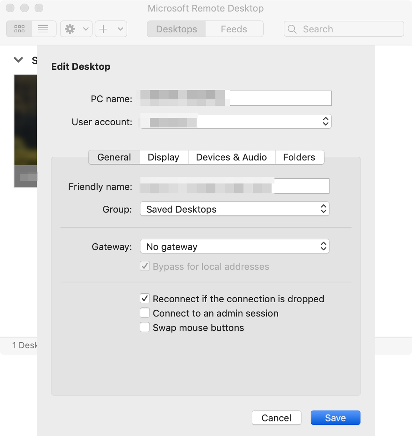The width and height of the screenshot is (412, 436).
Task: Open the Gateway dropdown showing No gateway
Action: (235, 246)
